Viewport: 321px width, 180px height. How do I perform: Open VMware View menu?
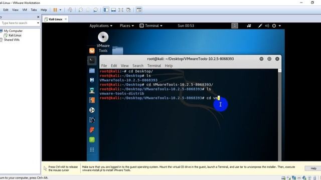pos(15,10)
